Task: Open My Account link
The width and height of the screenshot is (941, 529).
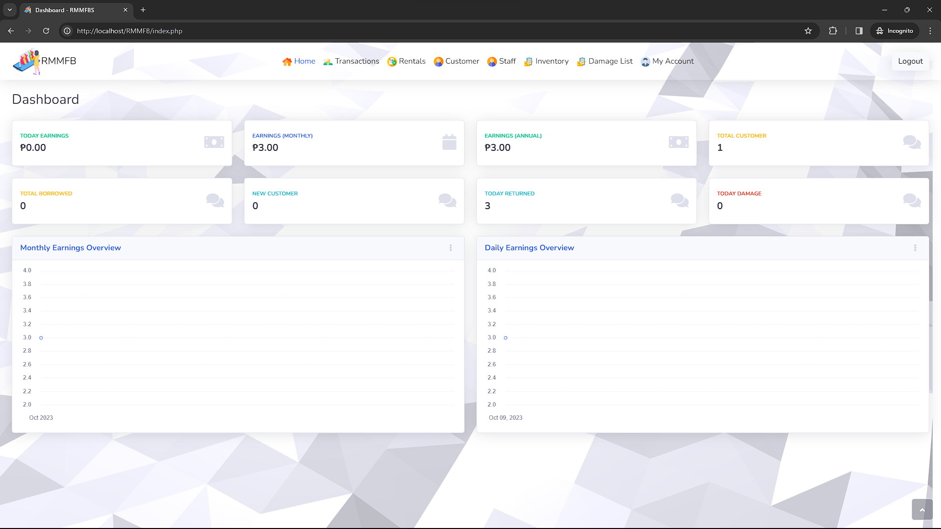Action: (668, 61)
